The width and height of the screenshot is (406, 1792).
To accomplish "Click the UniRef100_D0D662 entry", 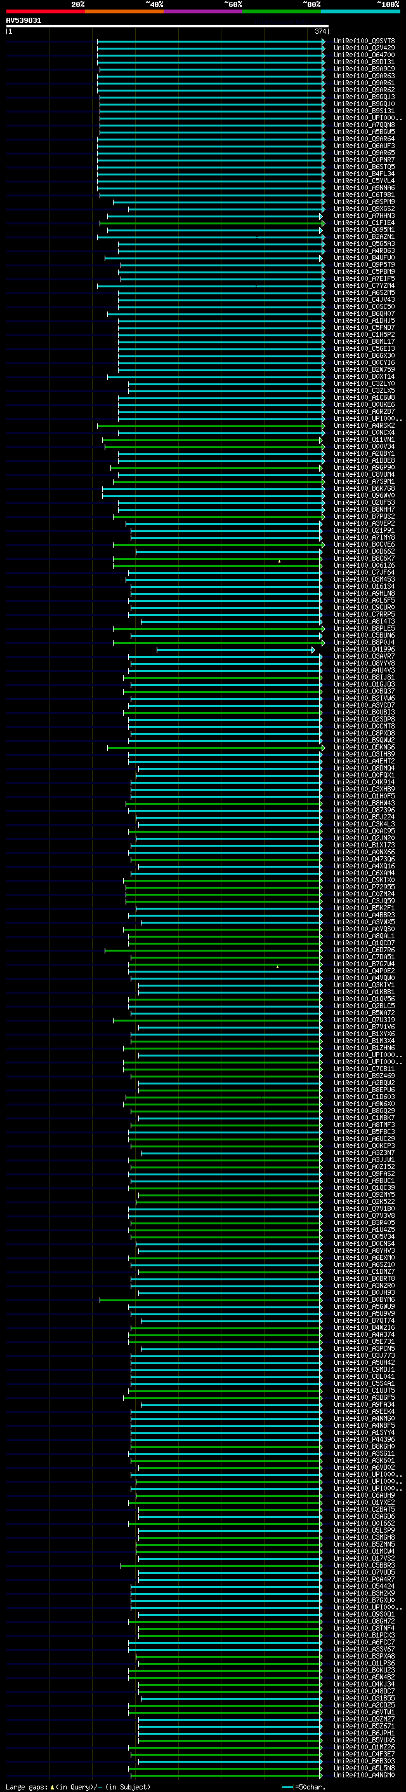I will tap(364, 552).
